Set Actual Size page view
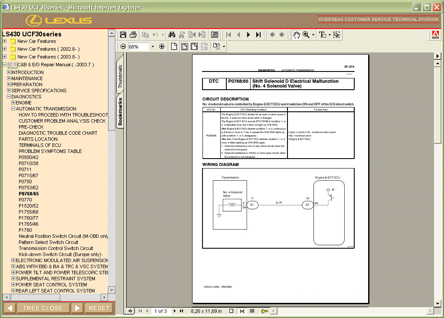Screen dimensions: 444x318 tap(174, 46)
